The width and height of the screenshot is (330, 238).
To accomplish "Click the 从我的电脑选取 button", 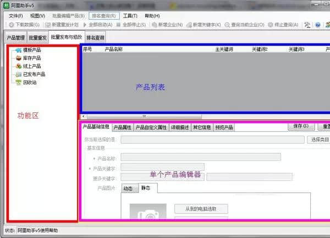I will pos(201,209).
